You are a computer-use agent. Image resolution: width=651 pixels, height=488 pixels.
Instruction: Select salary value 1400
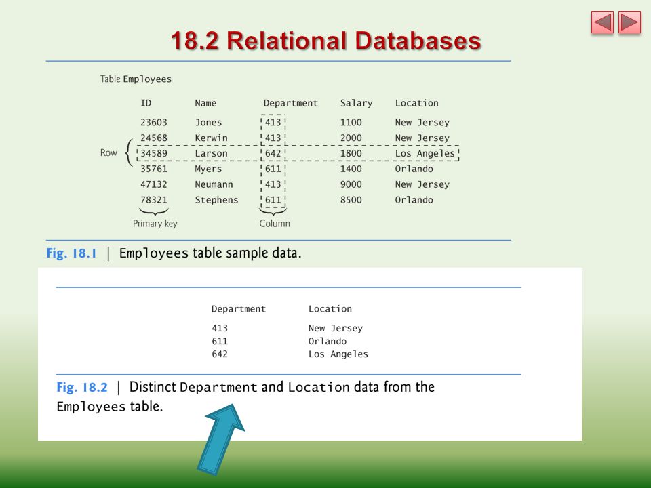[351, 169]
